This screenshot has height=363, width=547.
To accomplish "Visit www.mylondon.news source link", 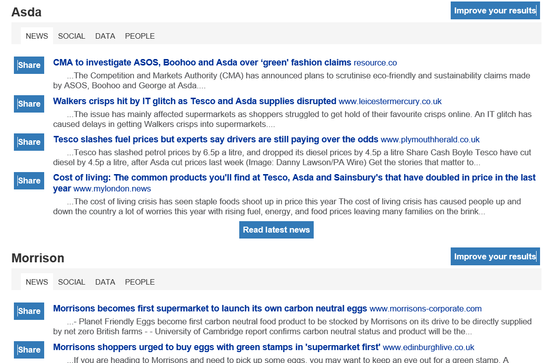I will [x=112, y=189].
